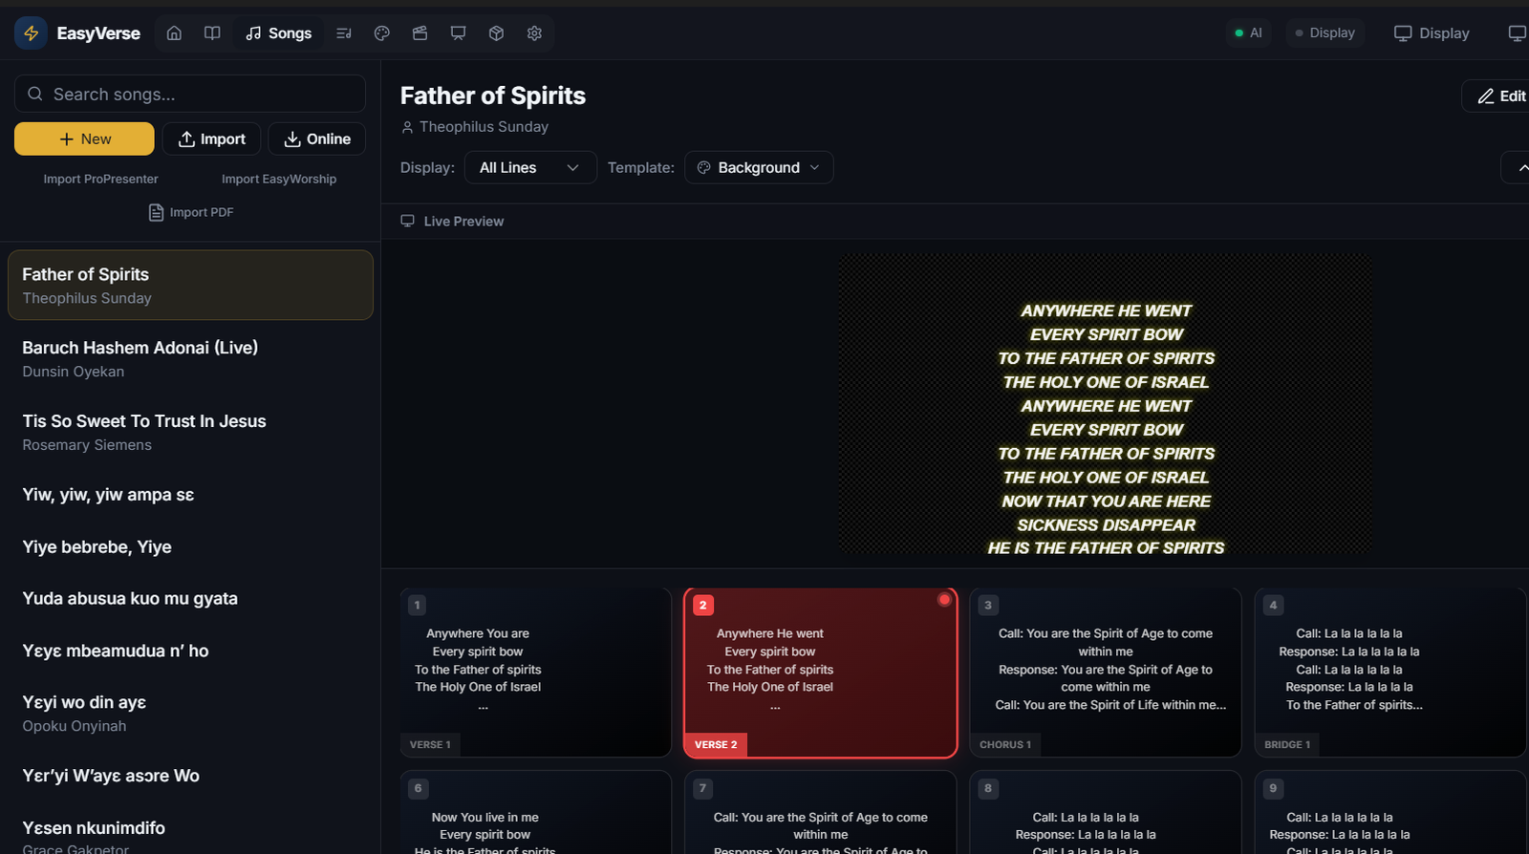Open the media clapperboard icon

pyautogui.click(x=420, y=33)
